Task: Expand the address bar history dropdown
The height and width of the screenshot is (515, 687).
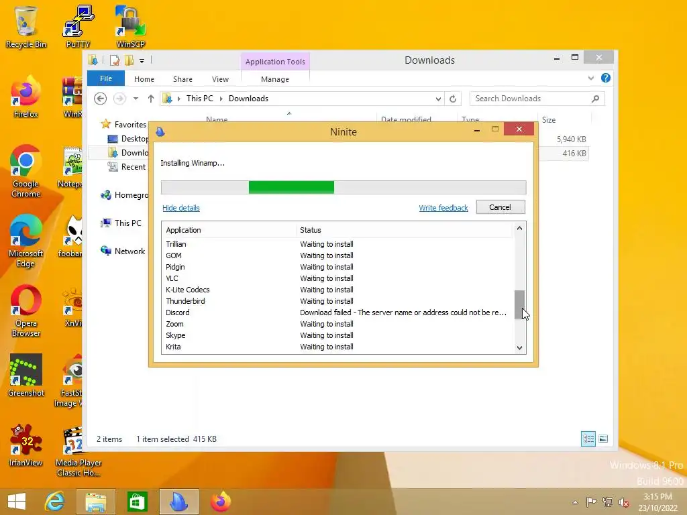Action: point(438,99)
